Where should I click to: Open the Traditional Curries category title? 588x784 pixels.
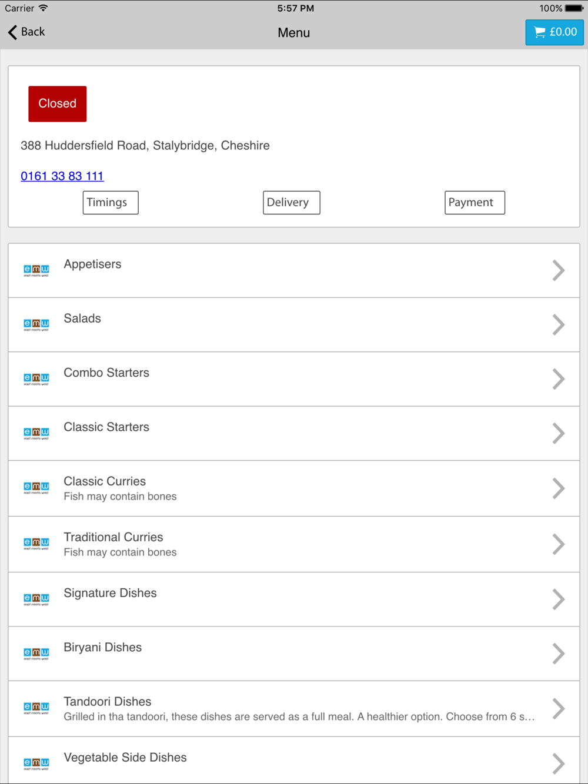(113, 537)
